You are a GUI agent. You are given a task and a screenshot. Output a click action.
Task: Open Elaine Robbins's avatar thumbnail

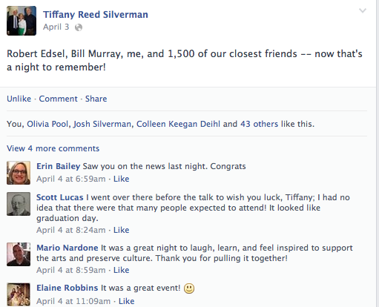pyautogui.click(x=19, y=294)
